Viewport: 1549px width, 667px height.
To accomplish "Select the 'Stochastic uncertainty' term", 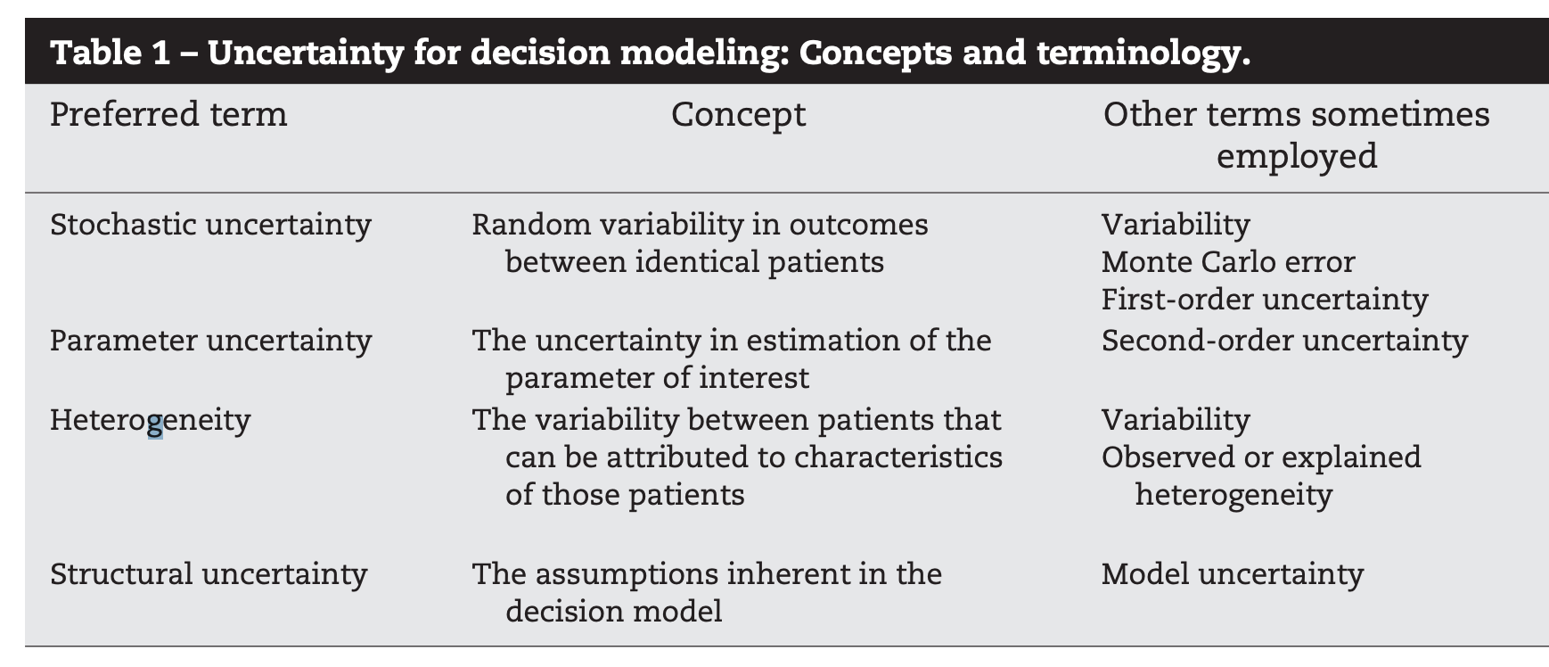I will coord(210,225).
